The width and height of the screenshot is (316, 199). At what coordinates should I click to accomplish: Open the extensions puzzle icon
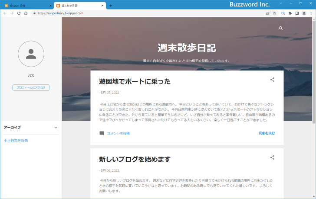tap(290, 13)
